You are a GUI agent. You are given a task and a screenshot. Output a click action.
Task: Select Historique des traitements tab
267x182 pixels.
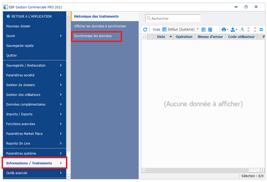point(105,16)
